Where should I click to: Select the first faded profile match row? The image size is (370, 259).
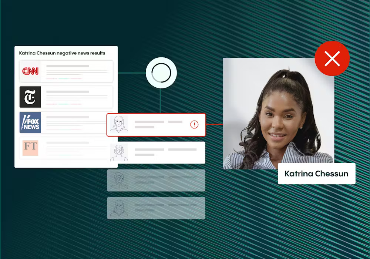[x=156, y=181]
